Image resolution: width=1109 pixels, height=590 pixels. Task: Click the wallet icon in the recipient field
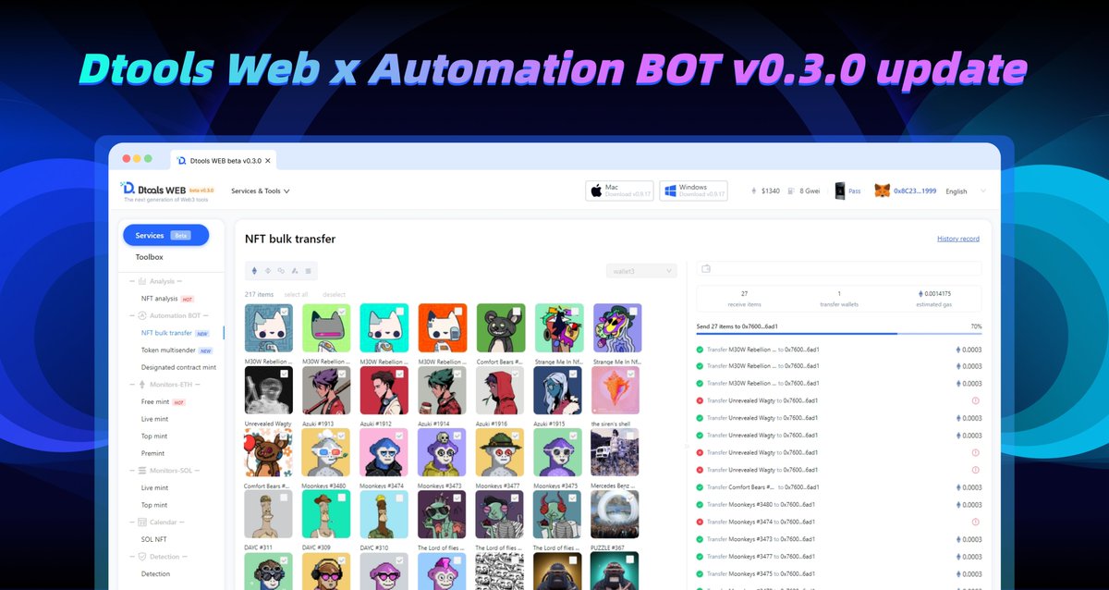(706, 269)
